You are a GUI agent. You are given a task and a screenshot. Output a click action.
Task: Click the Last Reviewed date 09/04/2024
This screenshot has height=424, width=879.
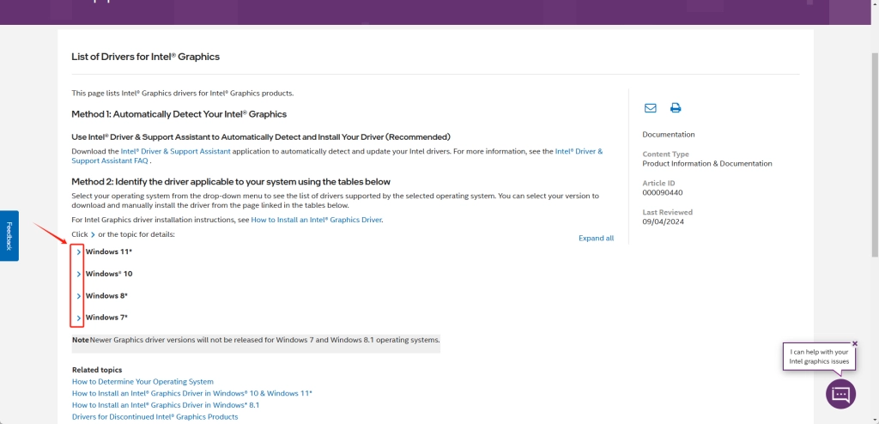664,221
